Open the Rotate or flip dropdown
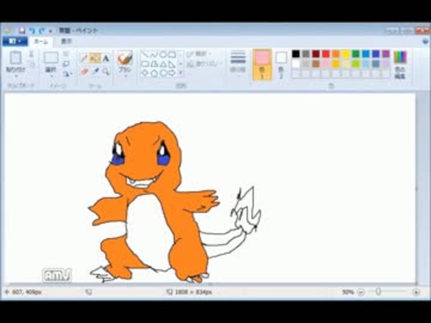This screenshot has height=323, width=431. tap(67, 74)
